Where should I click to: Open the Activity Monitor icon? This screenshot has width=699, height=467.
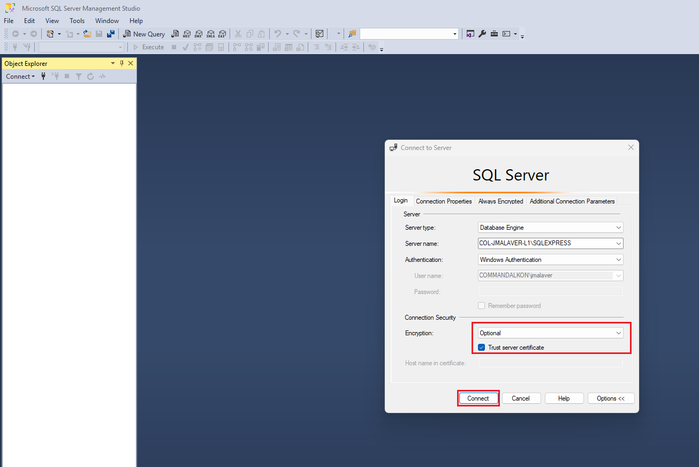pos(320,34)
